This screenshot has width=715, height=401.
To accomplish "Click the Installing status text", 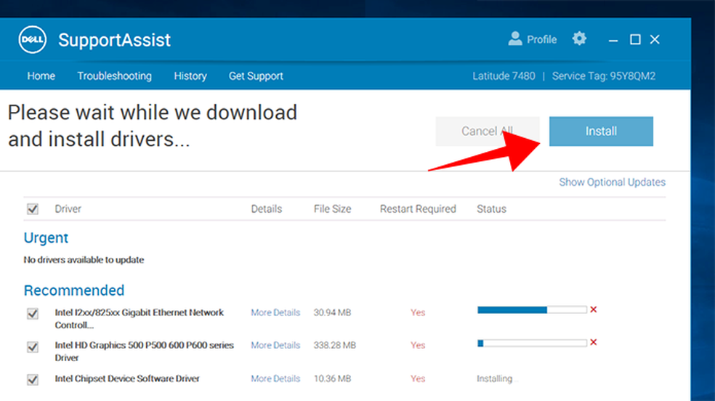I will (x=495, y=378).
